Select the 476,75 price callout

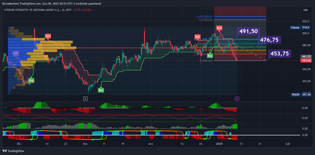pyautogui.click(x=269, y=40)
